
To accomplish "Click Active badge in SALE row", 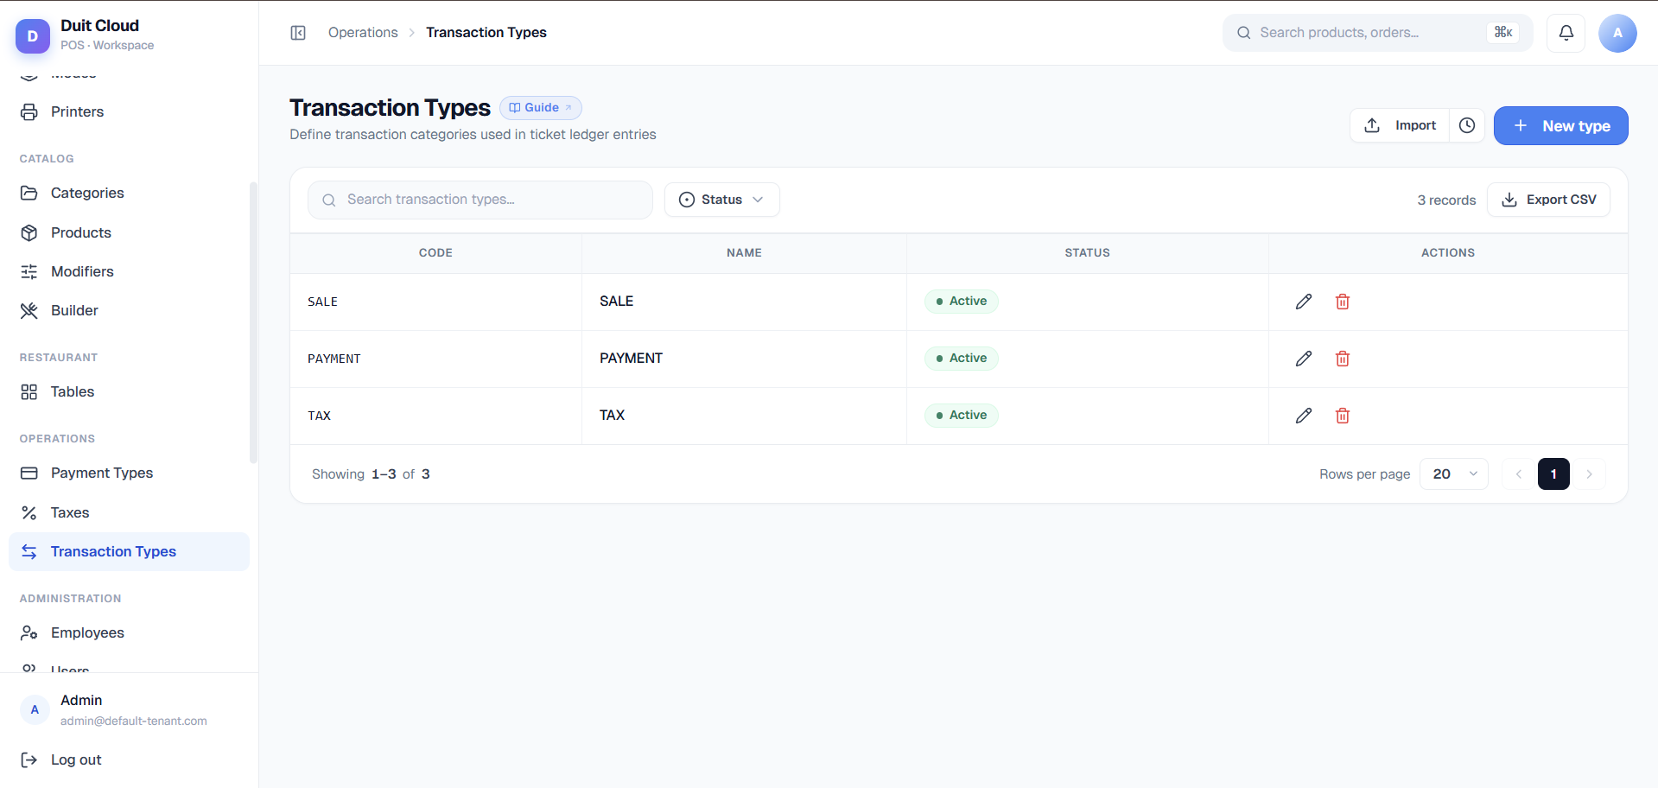I will tap(961, 302).
